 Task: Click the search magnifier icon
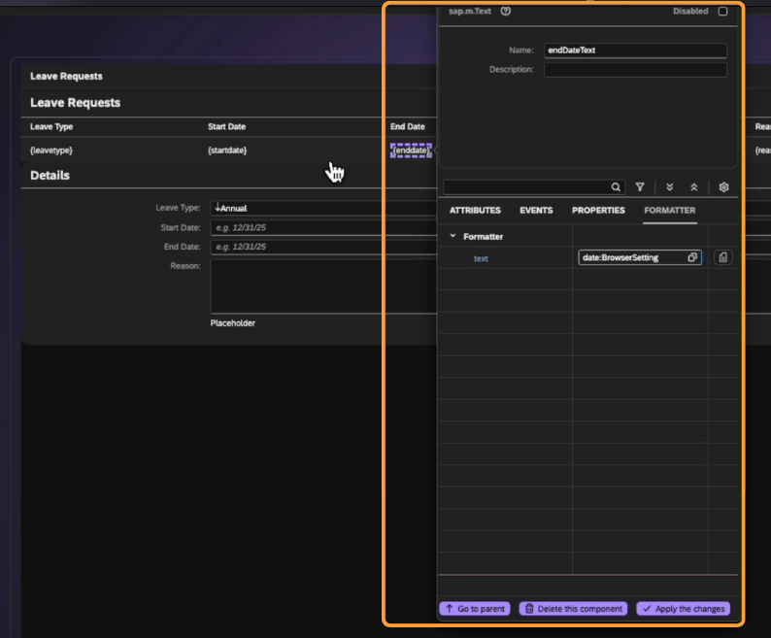[x=616, y=187]
